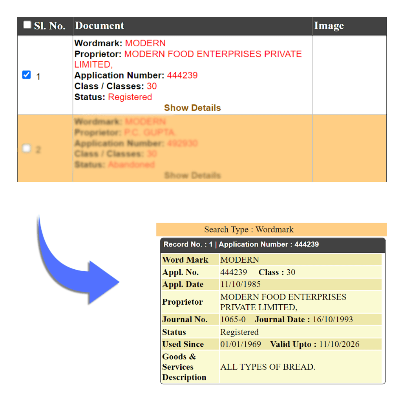402x402 pixels.
Task: Click the Image column header
Action: pos(329,26)
